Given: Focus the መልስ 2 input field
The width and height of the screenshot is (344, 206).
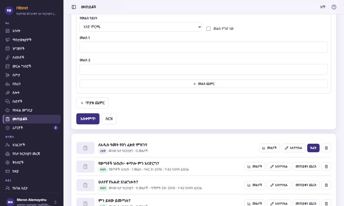Looking at the screenshot, I should pos(203,69).
